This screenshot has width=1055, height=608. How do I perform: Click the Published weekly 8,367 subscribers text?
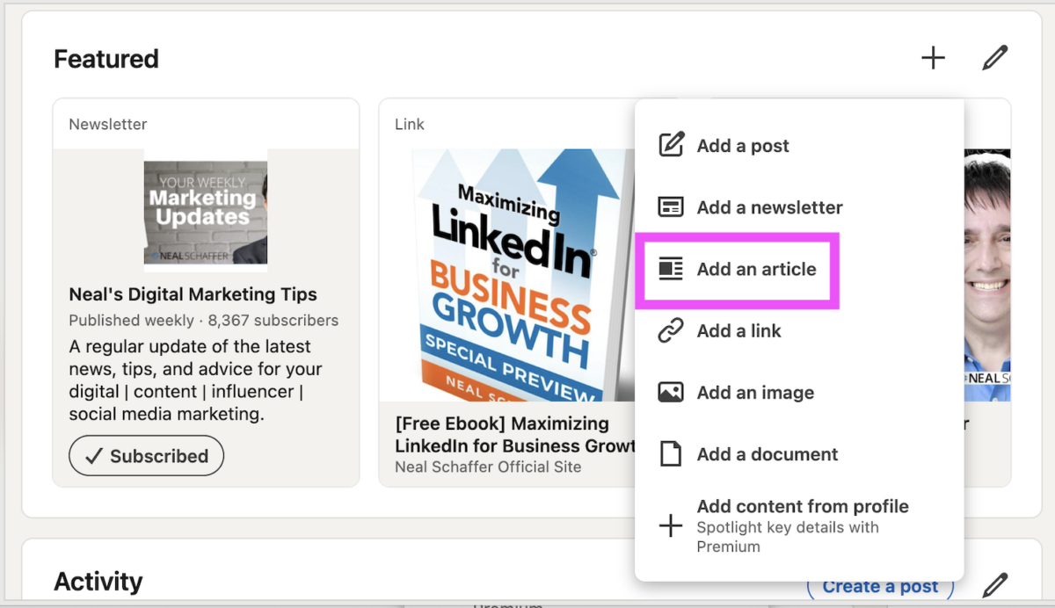tap(204, 320)
